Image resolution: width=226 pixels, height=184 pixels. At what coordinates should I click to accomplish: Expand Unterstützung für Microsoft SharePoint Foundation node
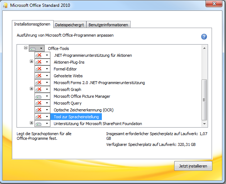31,123
